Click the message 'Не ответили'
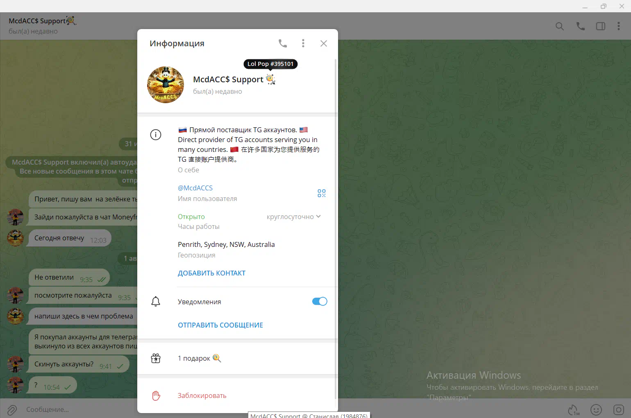Viewport: 631px width, 418px height. [69, 278]
